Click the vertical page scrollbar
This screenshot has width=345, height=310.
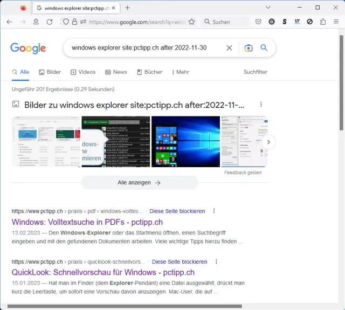[341, 82]
